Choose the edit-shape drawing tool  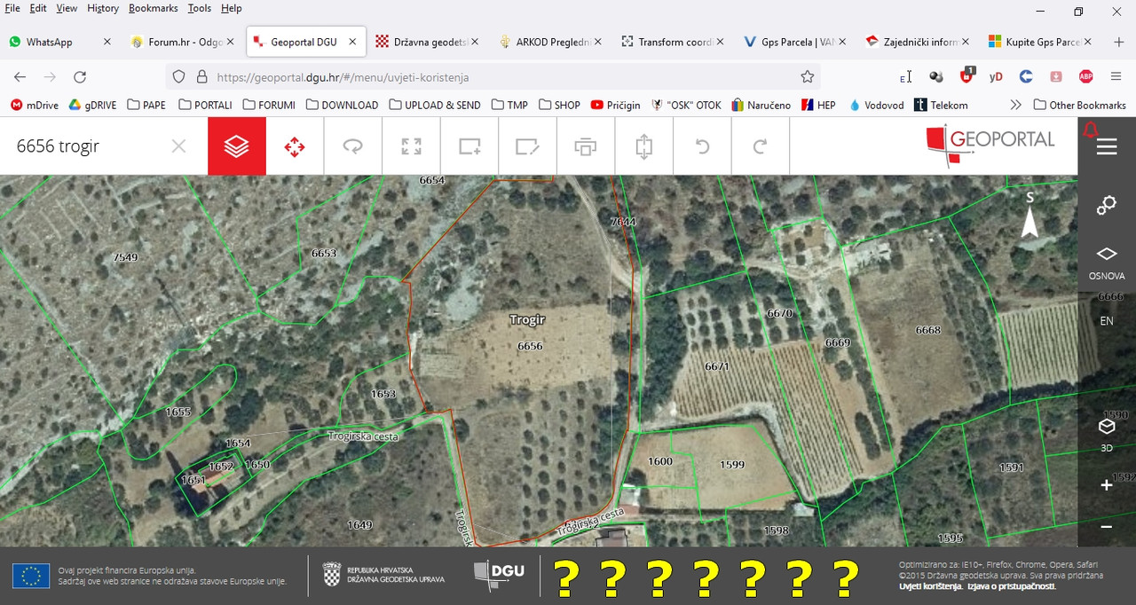click(x=528, y=146)
